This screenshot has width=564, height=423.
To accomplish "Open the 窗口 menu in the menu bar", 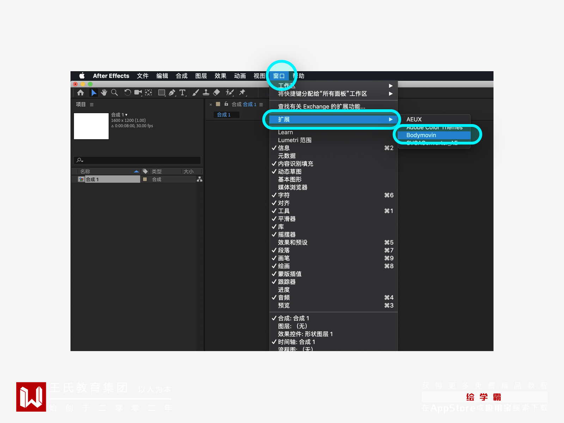I will (x=279, y=76).
